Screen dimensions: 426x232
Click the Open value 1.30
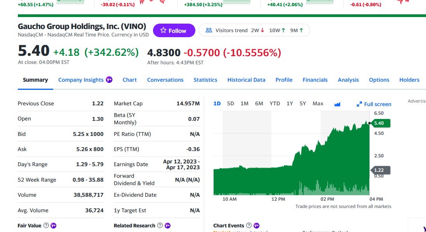tap(98, 119)
